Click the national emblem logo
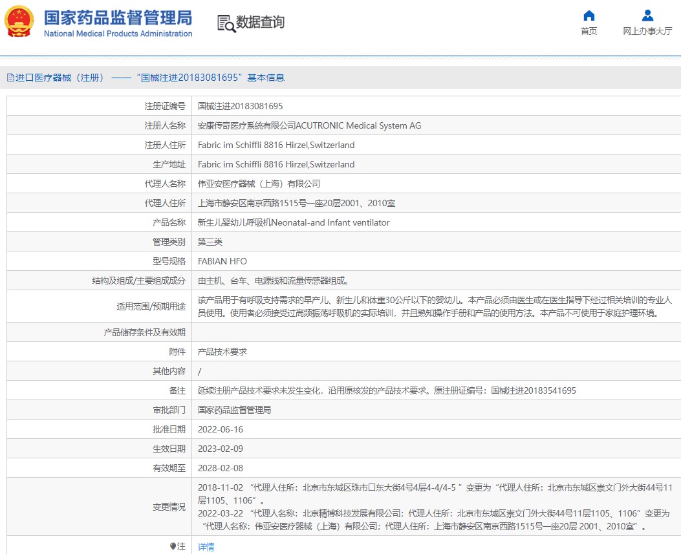Viewport: 681px width, 554px height. pos(19,23)
